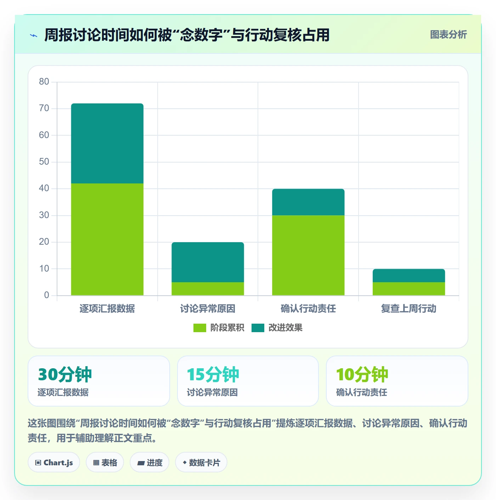Click the chart title 周报讨论时间如何被“念数字”与行动复核占用

(x=187, y=35)
